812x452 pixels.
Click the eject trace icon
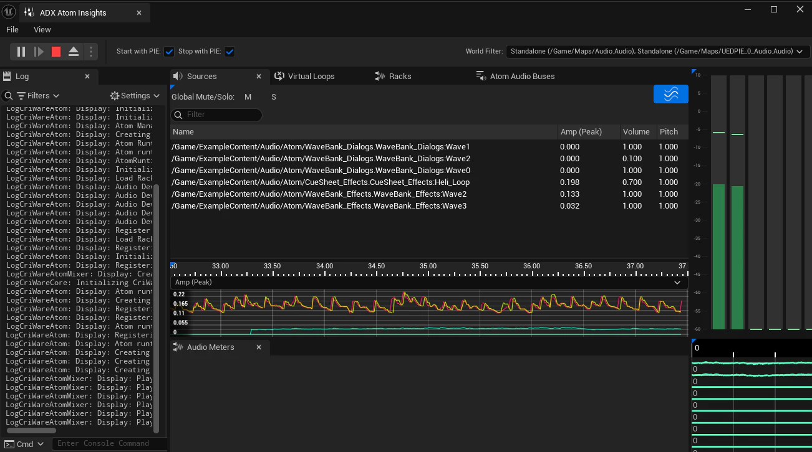tap(74, 52)
